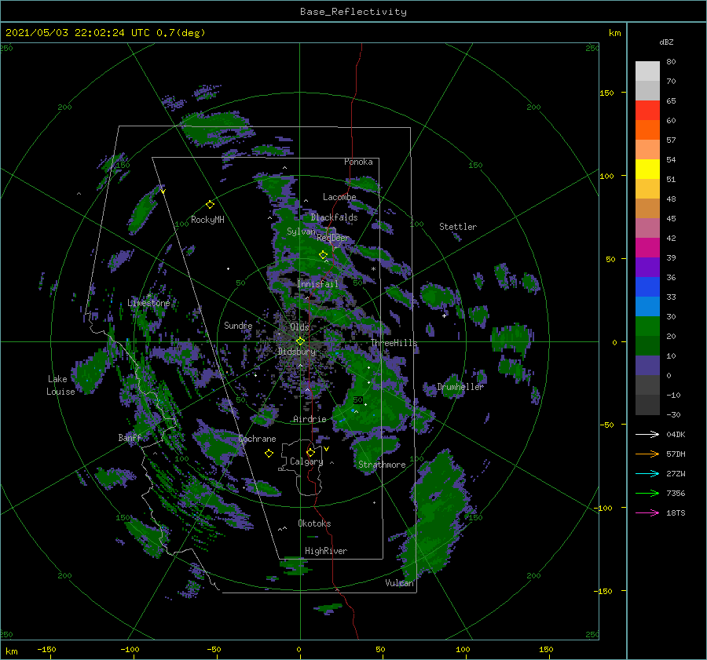
Task: Click the Sundre label
Action: point(238,325)
